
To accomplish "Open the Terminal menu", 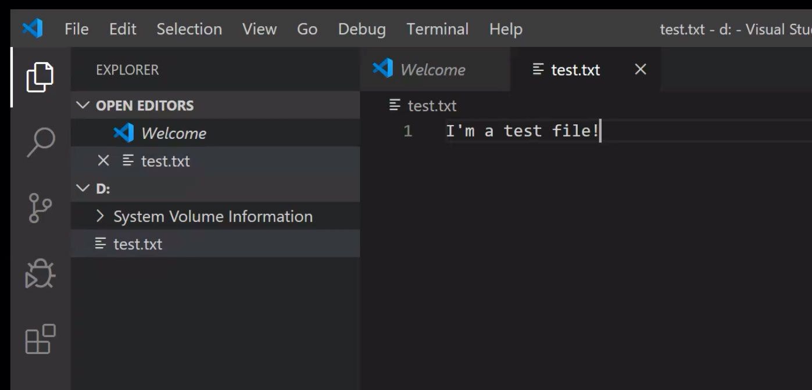I will point(437,28).
